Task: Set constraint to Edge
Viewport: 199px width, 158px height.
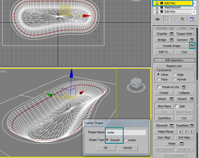Action: [174, 75]
